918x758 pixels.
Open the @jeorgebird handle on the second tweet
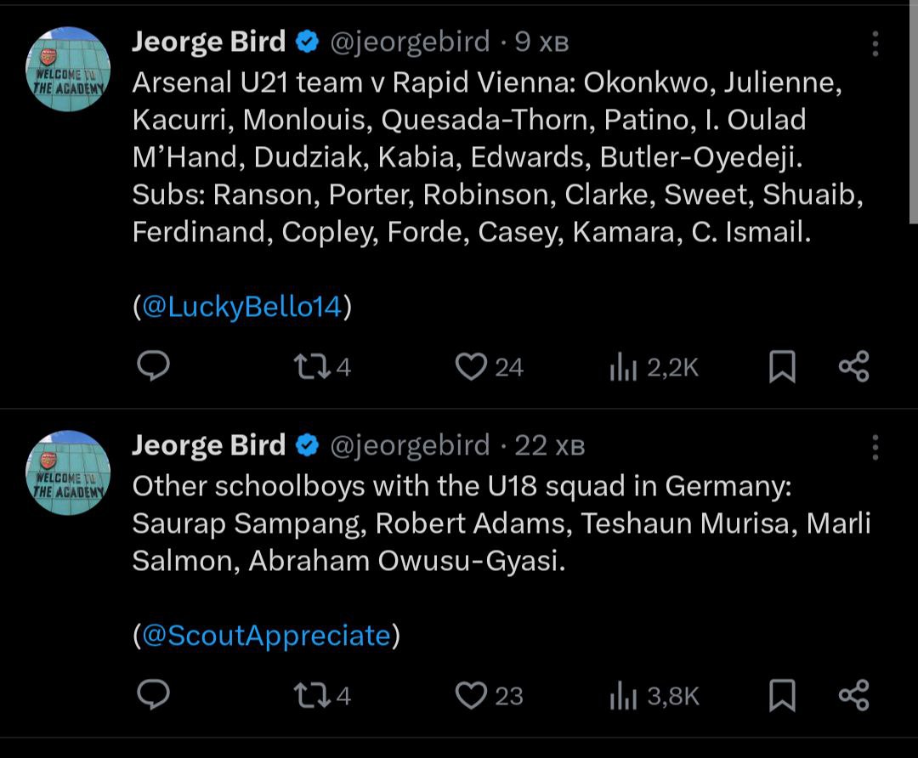pyautogui.click(x=409, y=444)
